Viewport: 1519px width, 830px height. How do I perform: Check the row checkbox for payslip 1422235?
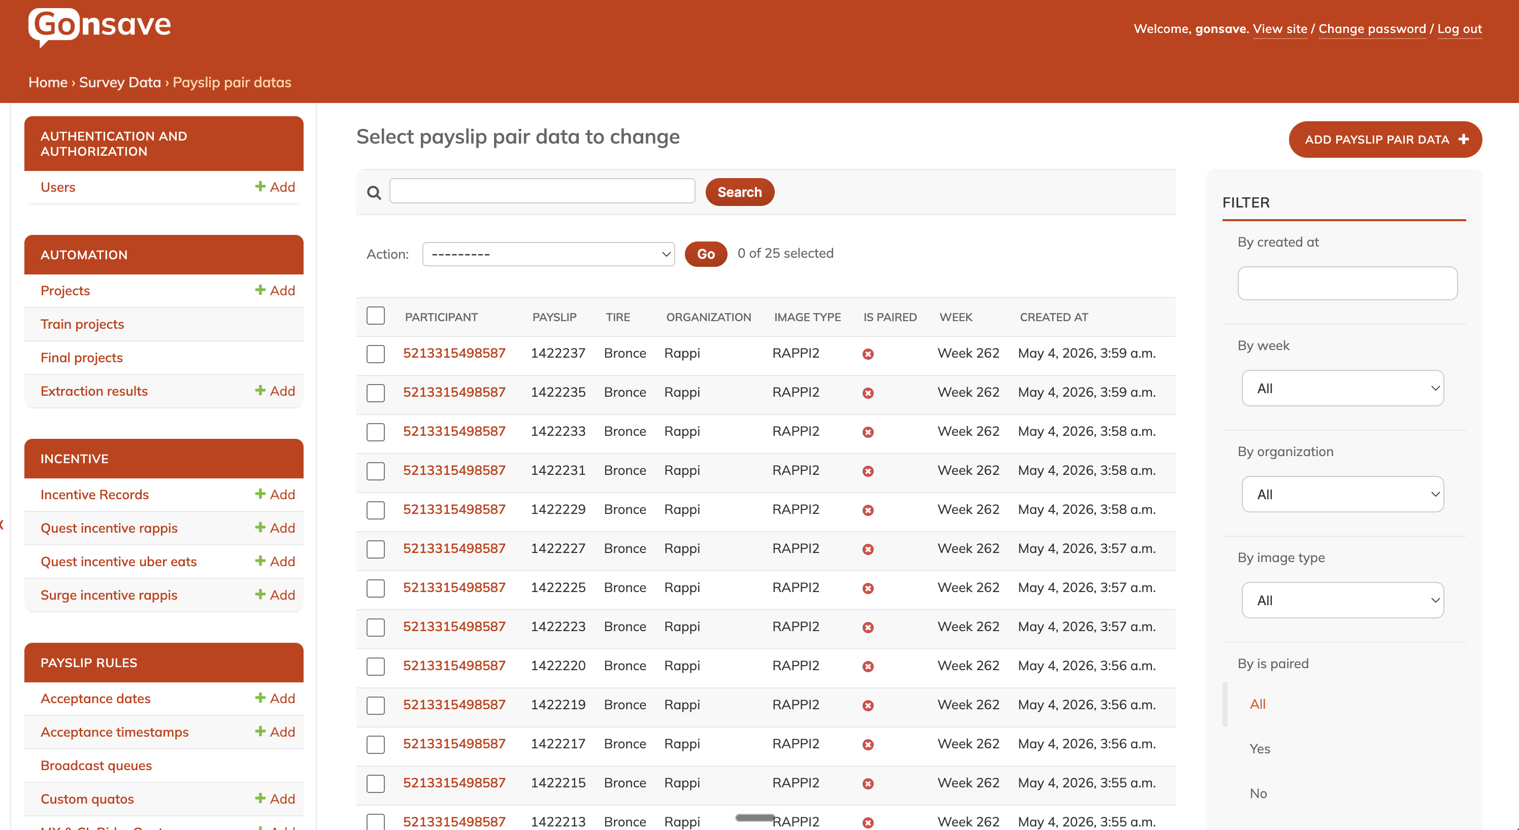click(x=376, y=393)
